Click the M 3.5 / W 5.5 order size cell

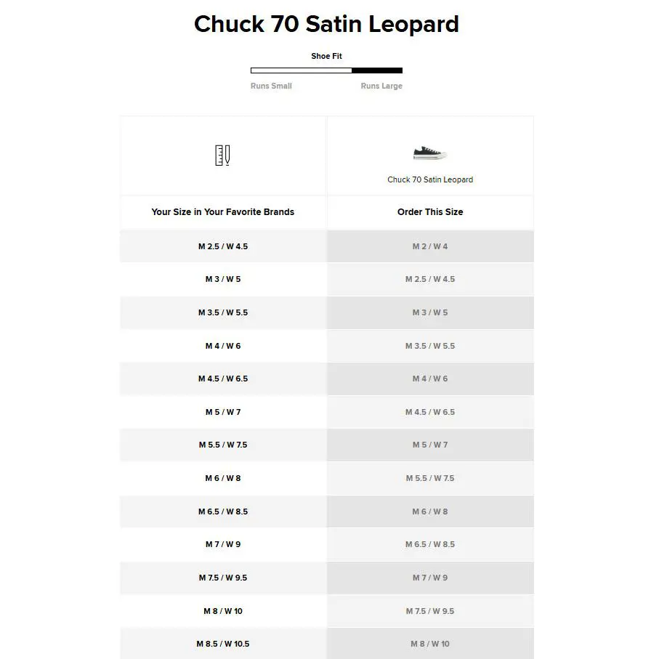pos(430,346)
